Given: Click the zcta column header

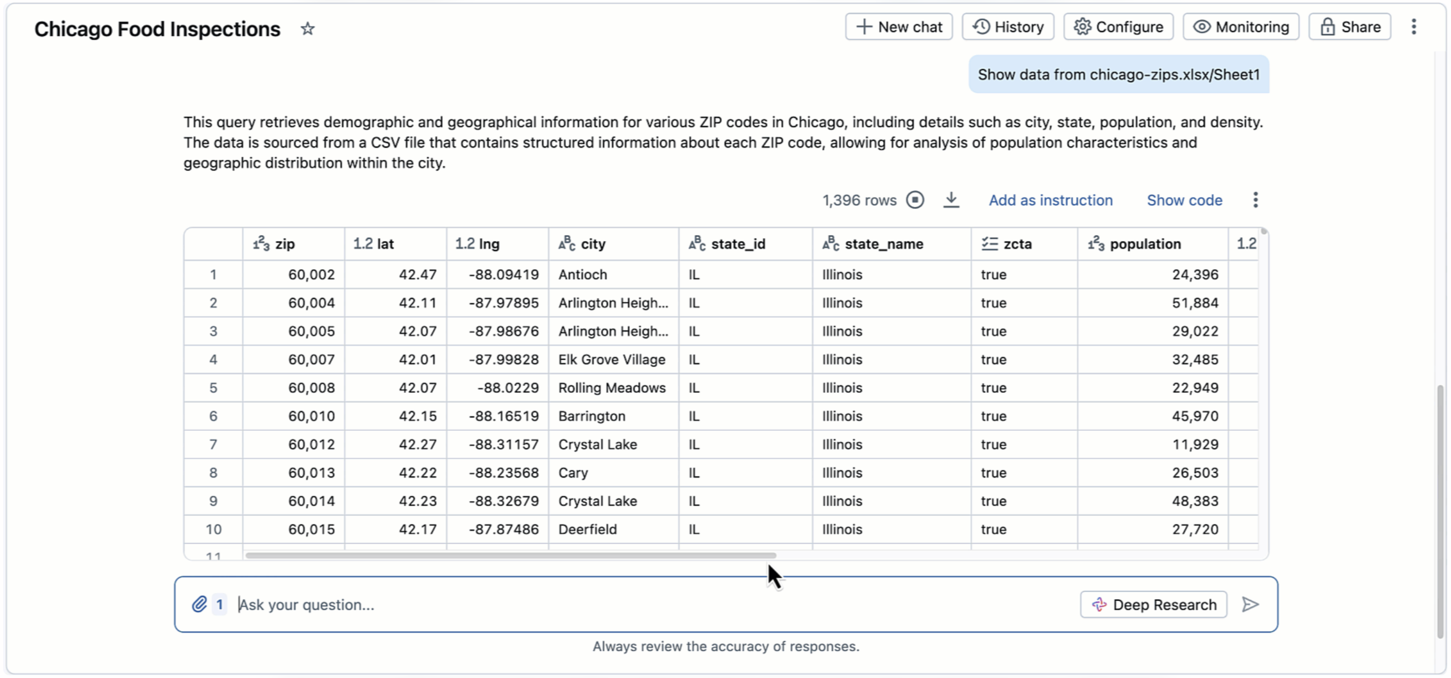Looking at the screenshot, I should click(1024, 244).
